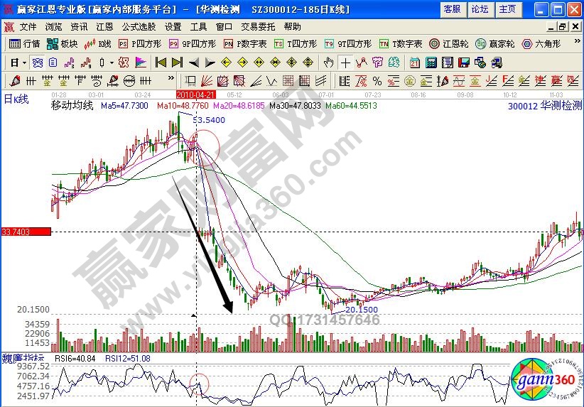Toggle the 行情 quotes view
This screenshot has width=584, height=407.
(x=25, y=43)
